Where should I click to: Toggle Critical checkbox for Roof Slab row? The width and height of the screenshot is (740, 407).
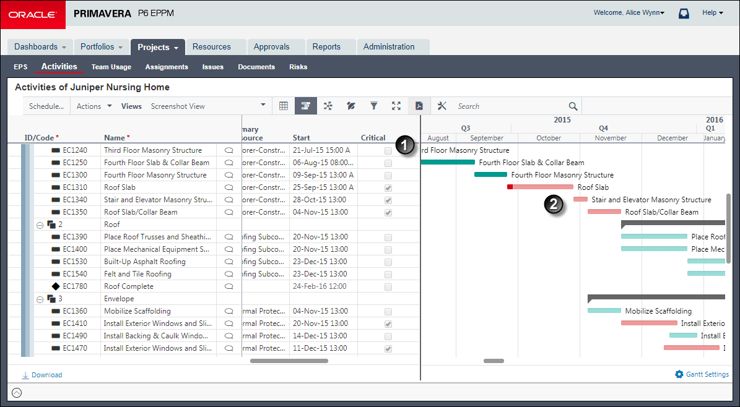(388, 187)
